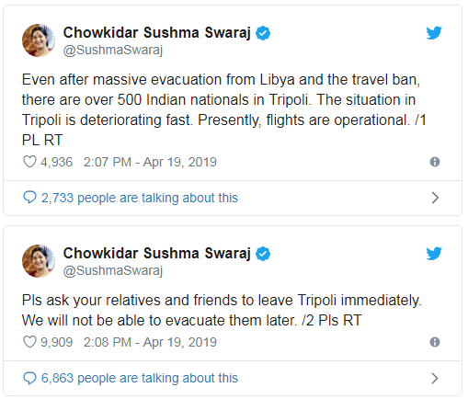Open the second tweet's @SushmaSwaraj handle
The width and height of the screenshot is (468, 399).
click(x=113, y=270)
